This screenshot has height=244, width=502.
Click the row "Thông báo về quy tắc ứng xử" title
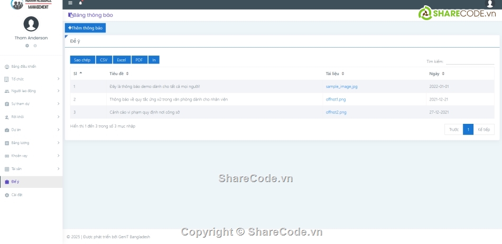(169, 100)
